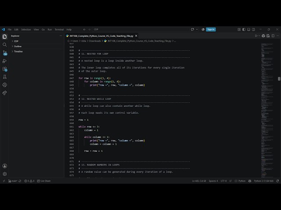Click the code minimap

[x=267, y=110]
